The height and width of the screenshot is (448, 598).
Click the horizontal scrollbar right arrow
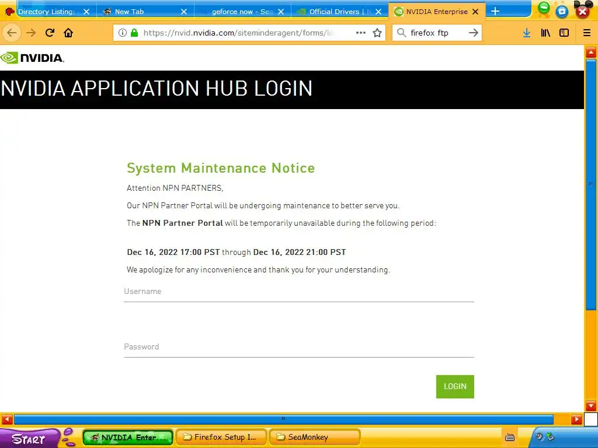pos(576,419)
